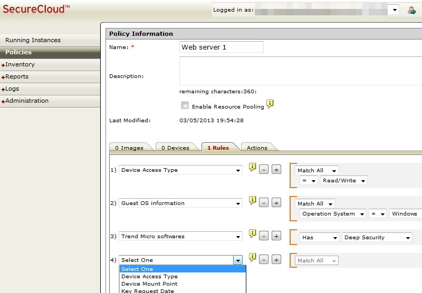Open the Operation System dropdown
Screen dimensions: 422x293
coord(333,214)
